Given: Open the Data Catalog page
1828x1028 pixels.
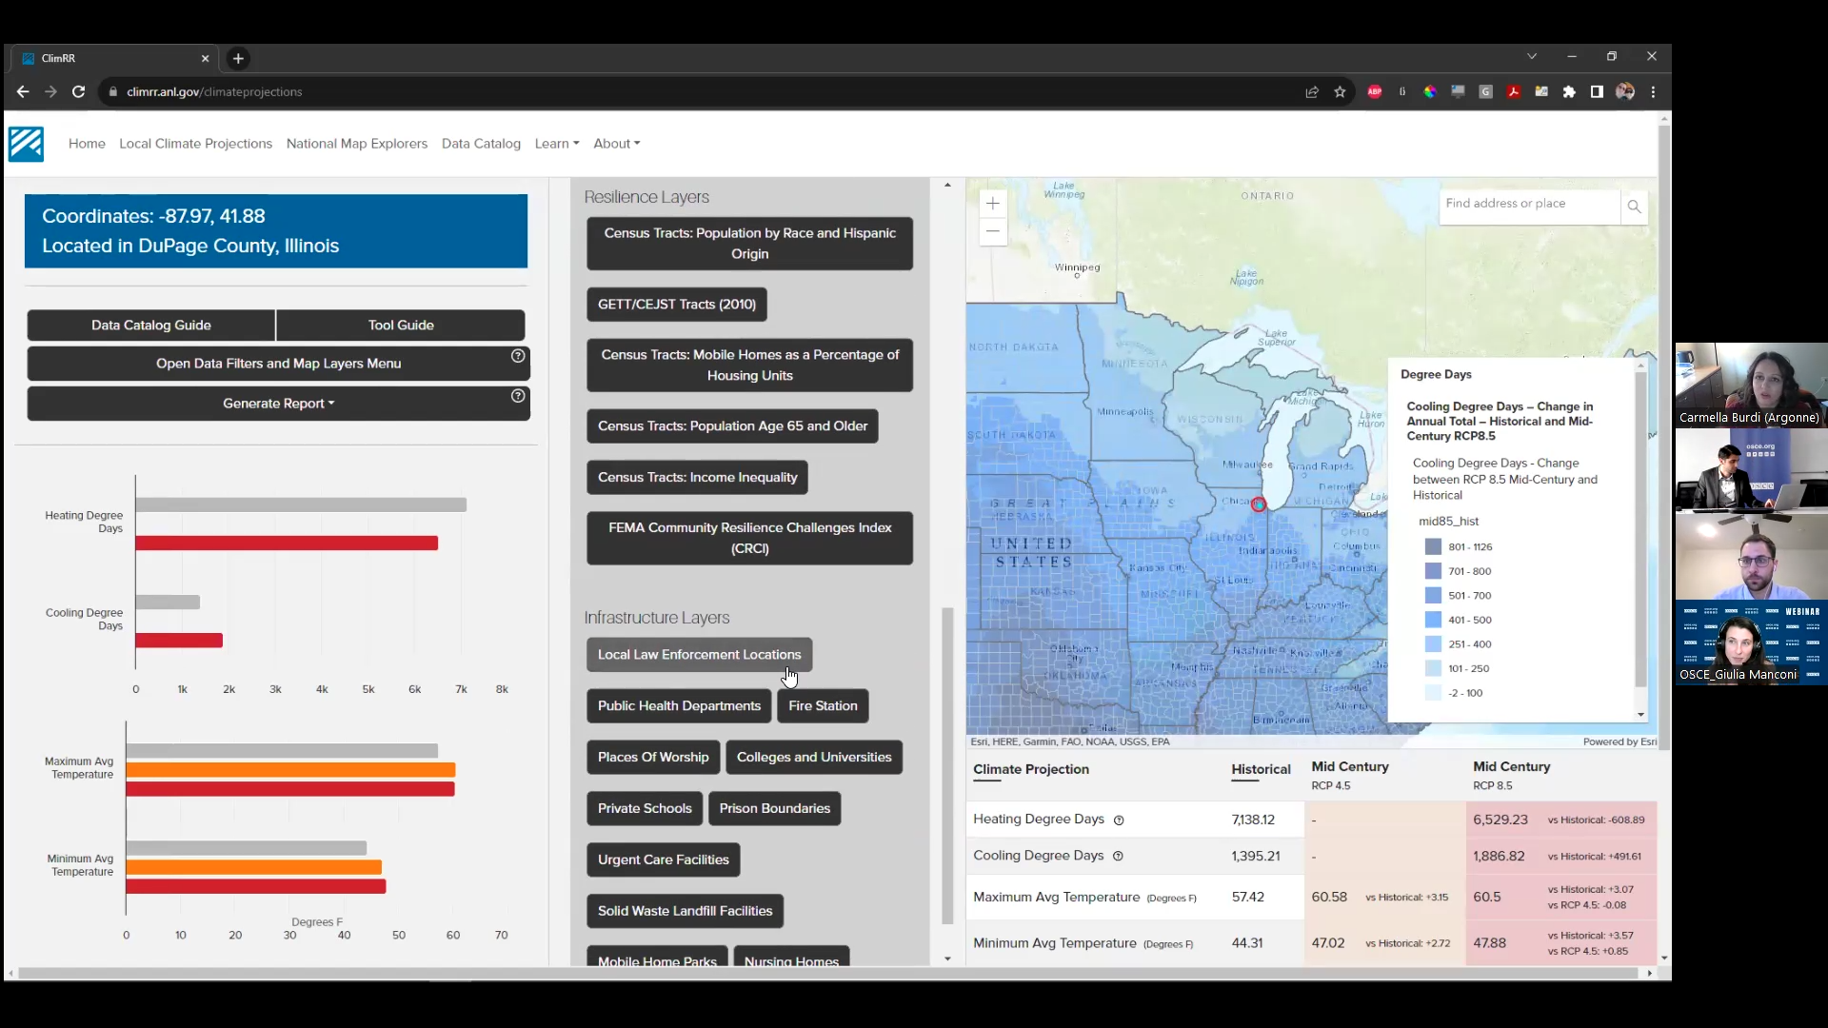Looking at the screenshot, I should 481,144.
